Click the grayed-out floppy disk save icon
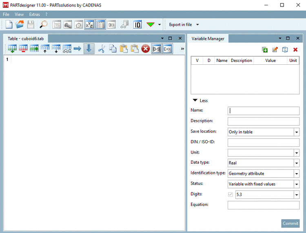 (x=31, y=24)
